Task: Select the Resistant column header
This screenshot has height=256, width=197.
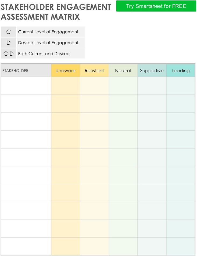Action: point(94,71)
